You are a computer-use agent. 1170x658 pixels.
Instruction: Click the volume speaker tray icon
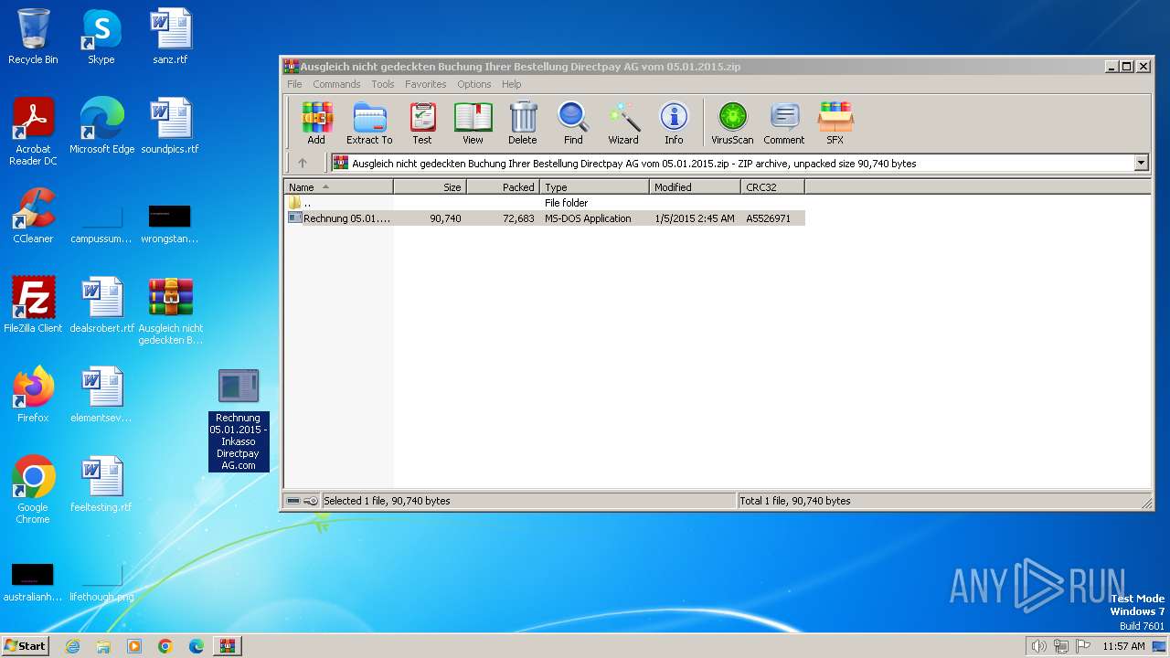coord(1038,646)
